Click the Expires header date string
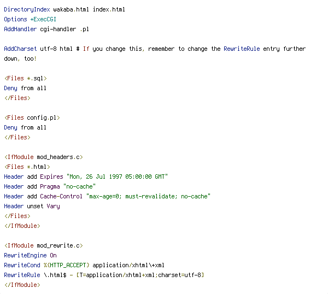The height and width of the screenshot is (294, 328). coord(117,177)
